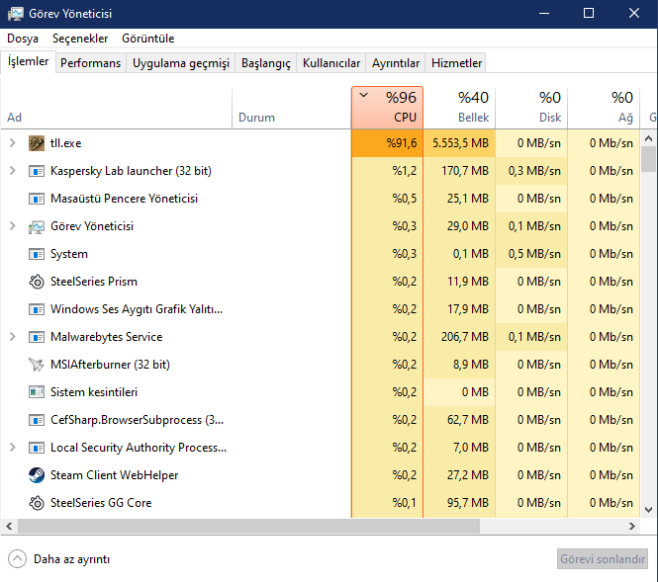Sort by the Durum column header
Screen dimensions: 658x582
click(291, 109)
